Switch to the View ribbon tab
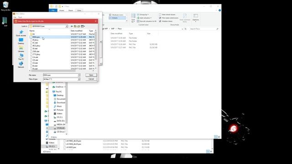Image resolution: width=292 pixels, height=164 pixels. [79, 10]
